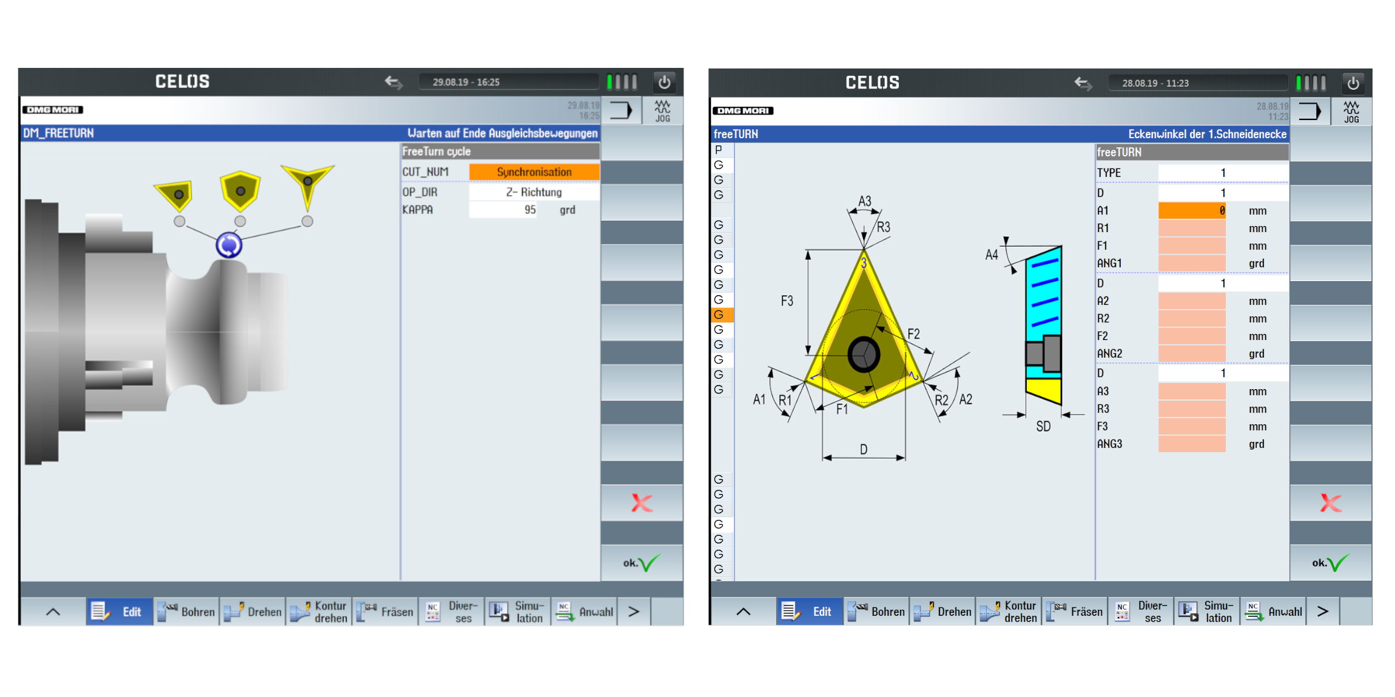Select JOG mode icon in left window
Image resolution: width=1395 pixels, height=697 pixels.
coord(662,111)
